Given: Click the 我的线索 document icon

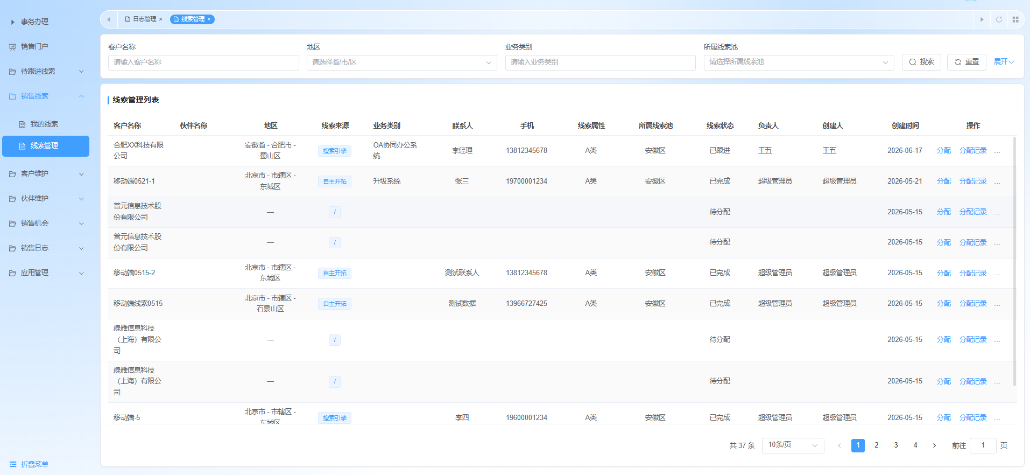Looking at the screenshot, I should 22,124.
